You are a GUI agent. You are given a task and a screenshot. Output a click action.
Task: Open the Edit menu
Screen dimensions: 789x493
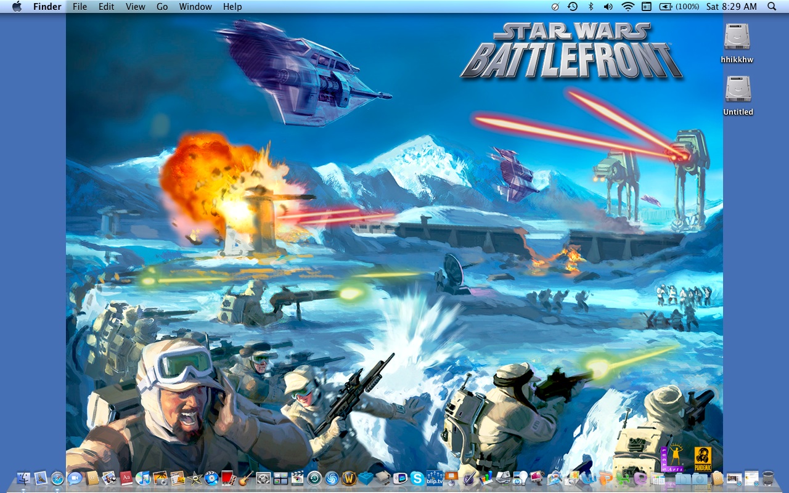coord(106,7)
